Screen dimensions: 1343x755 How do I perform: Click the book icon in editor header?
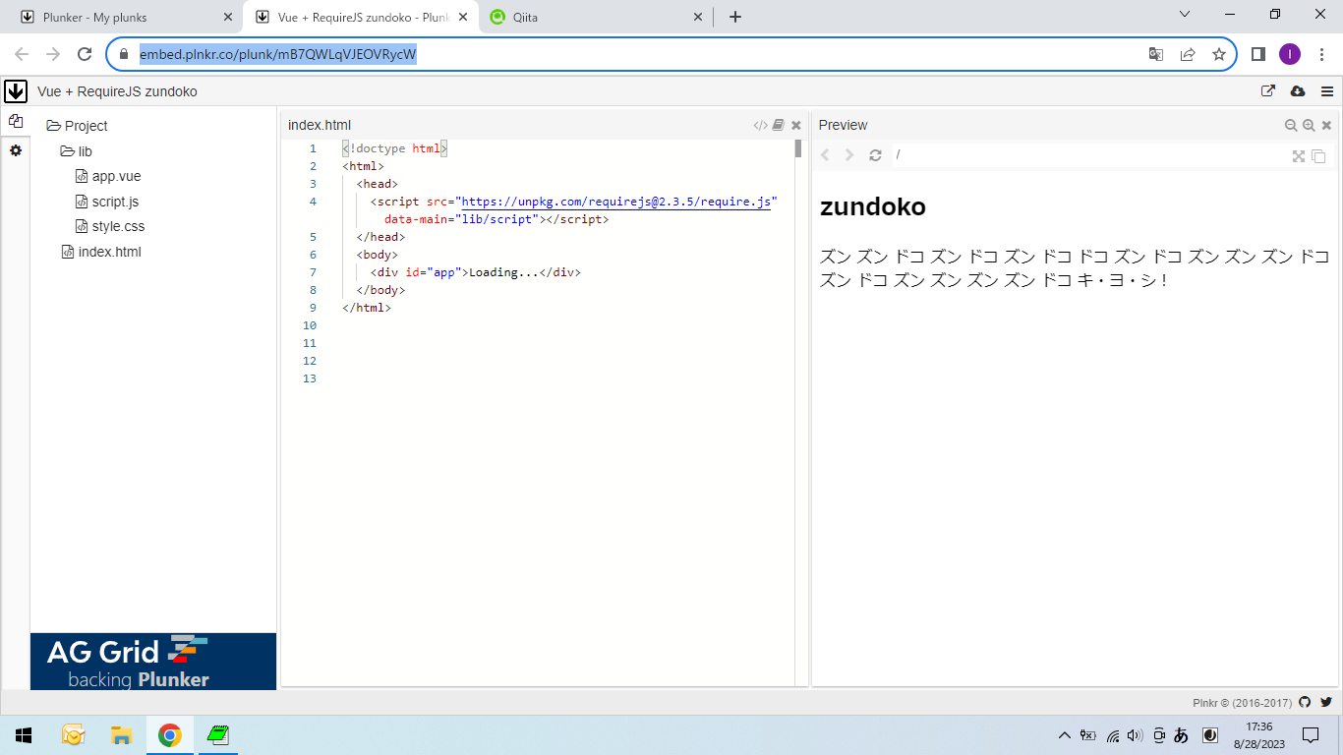(779, 125)
